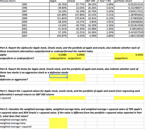Screen dimensions: 145x129
Task: Click the 'portfolio return' header cell
Action: (x=129, y=1)
